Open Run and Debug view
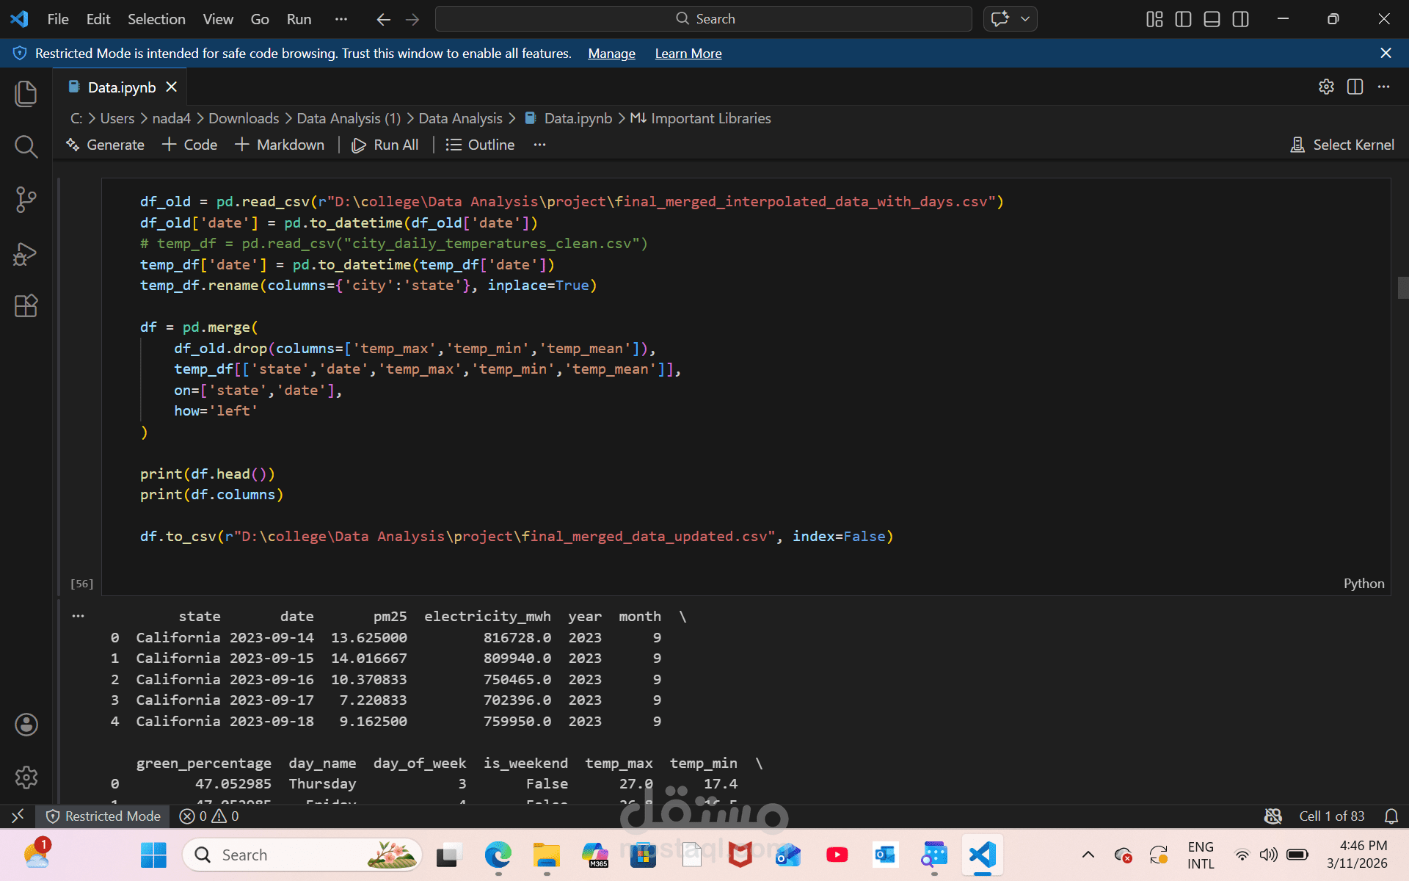The height and width of the screenshot is (881, 1409). 26,253
